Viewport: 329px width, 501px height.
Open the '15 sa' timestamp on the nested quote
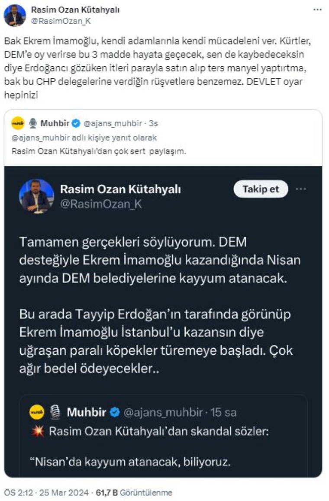224,412
